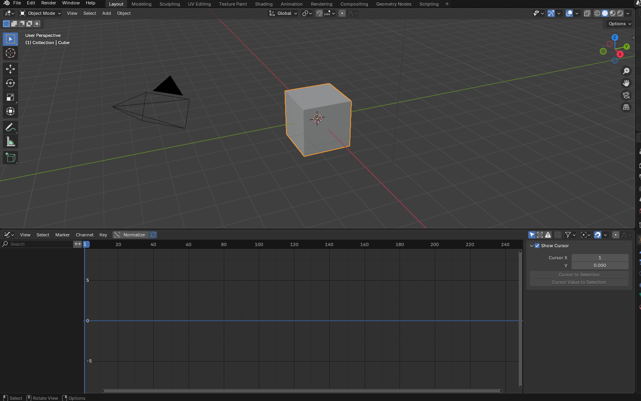Open the Render menu
This screenshot has height=401, width=641.
[x=49, y=3]
